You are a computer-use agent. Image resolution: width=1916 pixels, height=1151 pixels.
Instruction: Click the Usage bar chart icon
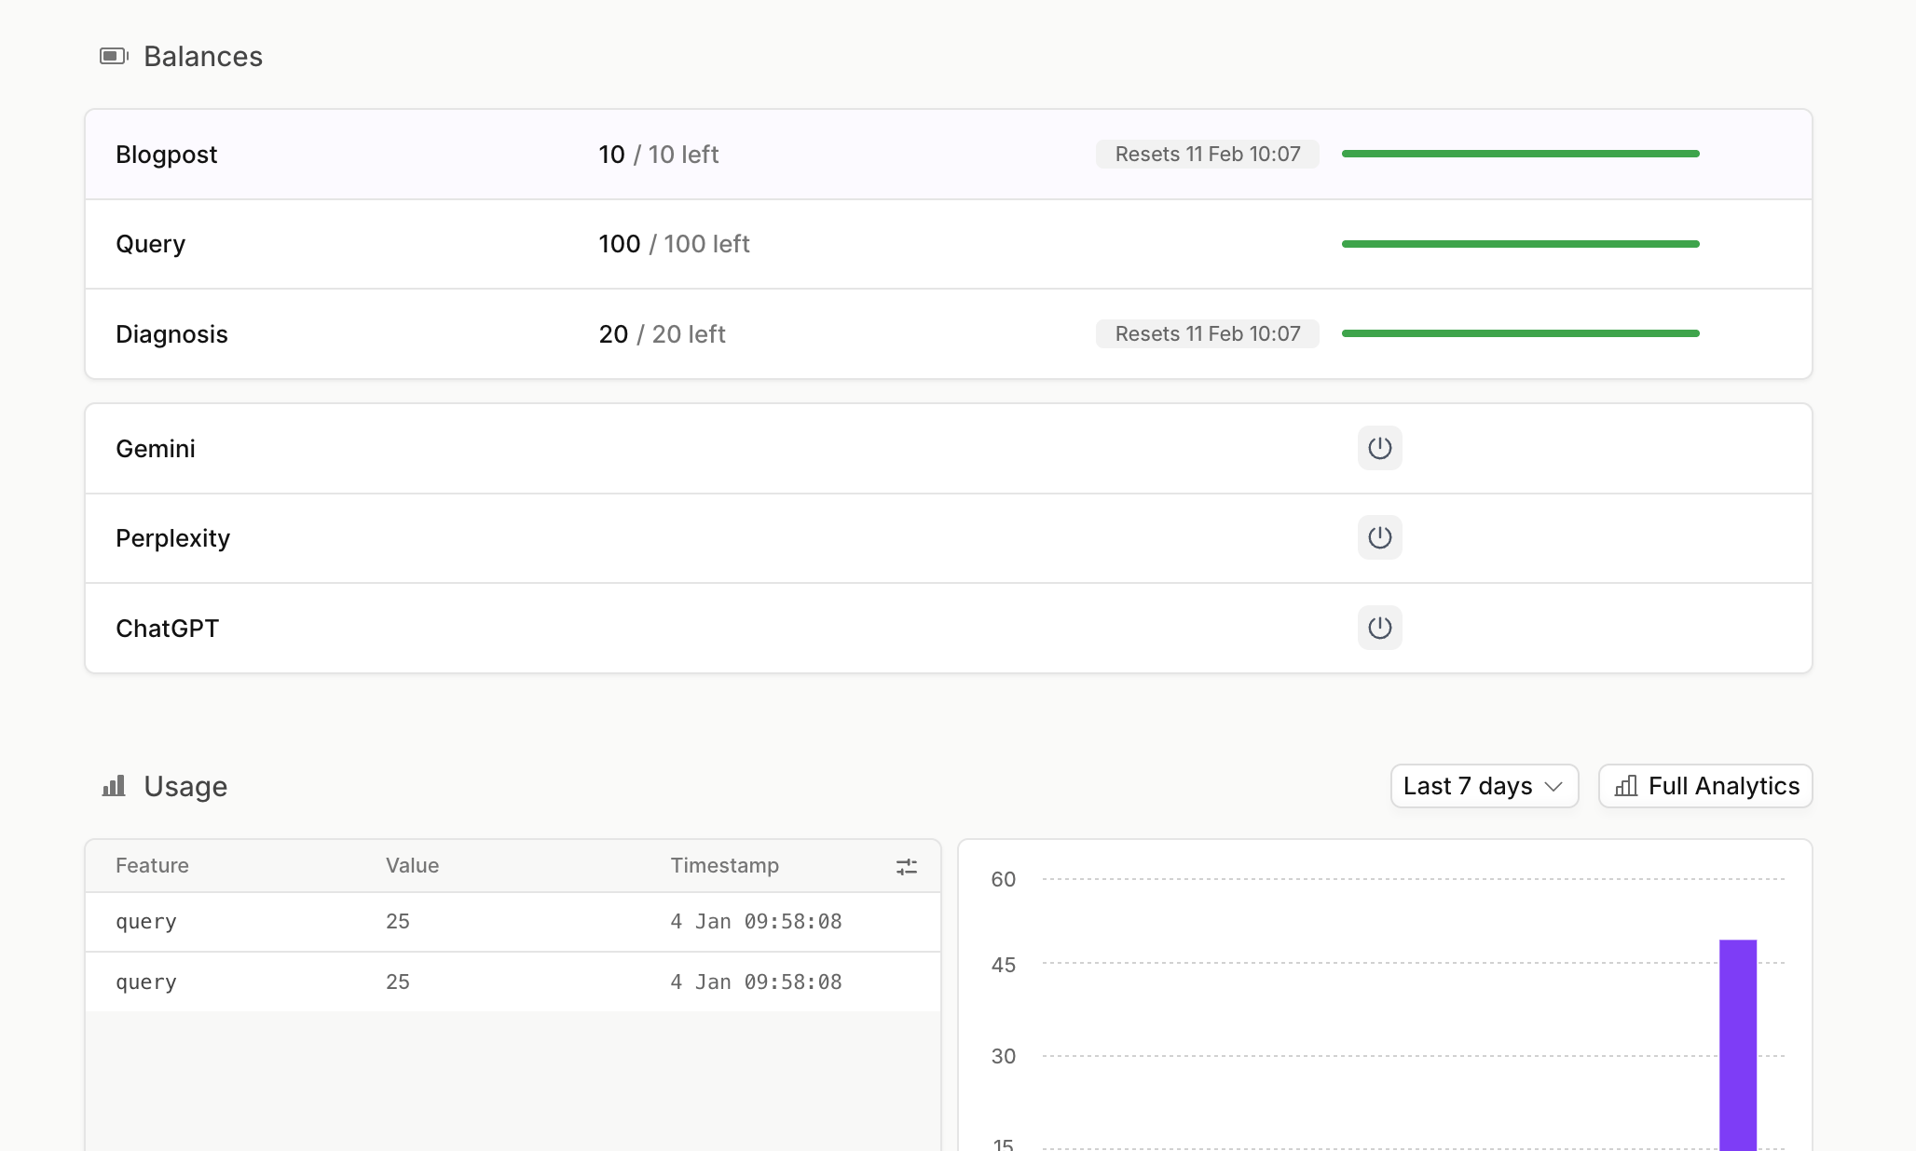(x=114, y=786)
